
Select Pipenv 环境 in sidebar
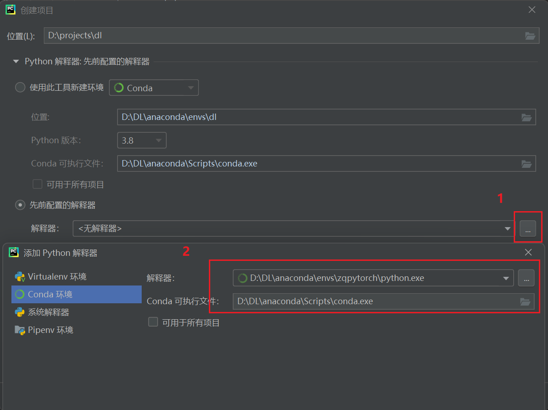(x=76, y=330)
